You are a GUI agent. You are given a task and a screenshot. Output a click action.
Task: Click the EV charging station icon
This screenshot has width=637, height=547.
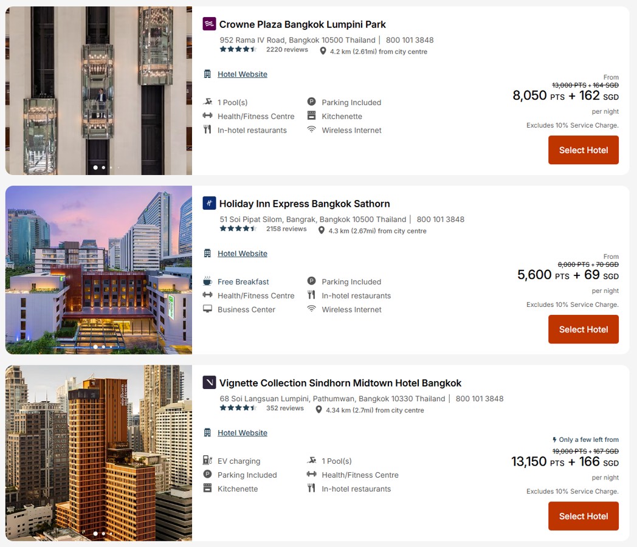(x=207, y=461)
